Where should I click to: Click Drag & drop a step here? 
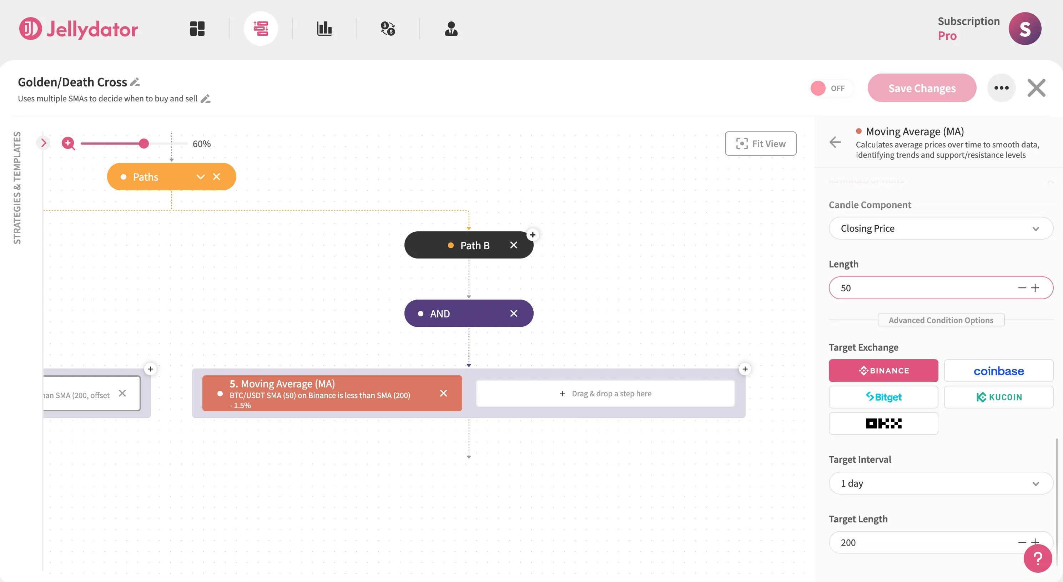605,393
